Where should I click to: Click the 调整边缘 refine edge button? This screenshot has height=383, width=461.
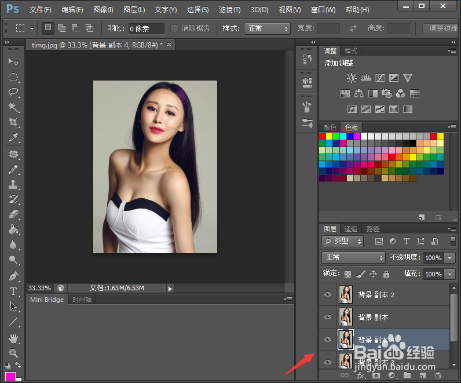point(441,28)
